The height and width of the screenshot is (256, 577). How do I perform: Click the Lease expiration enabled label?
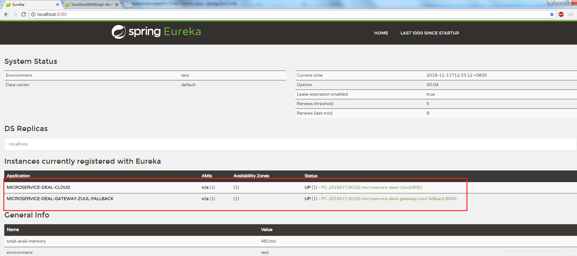click(322, 94)
